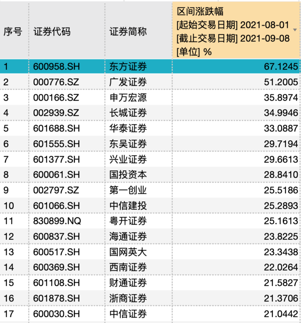
Task: Select stock code 601555.SH
Action: (x=56, y=144)
